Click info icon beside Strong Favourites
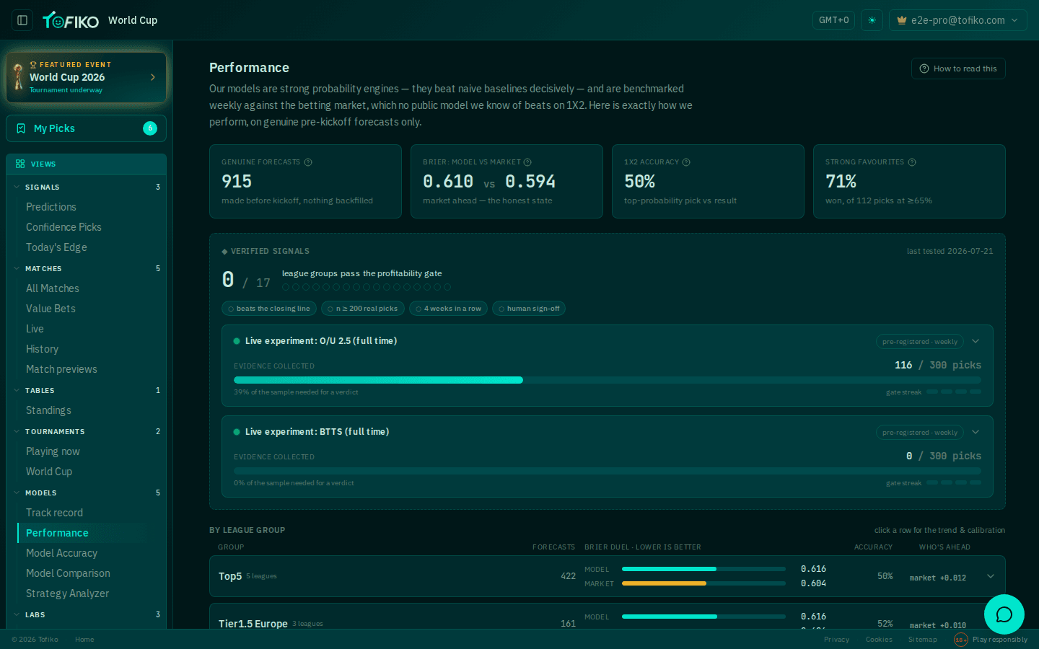This screenshot has height=649, width=1039. (912, 162)
